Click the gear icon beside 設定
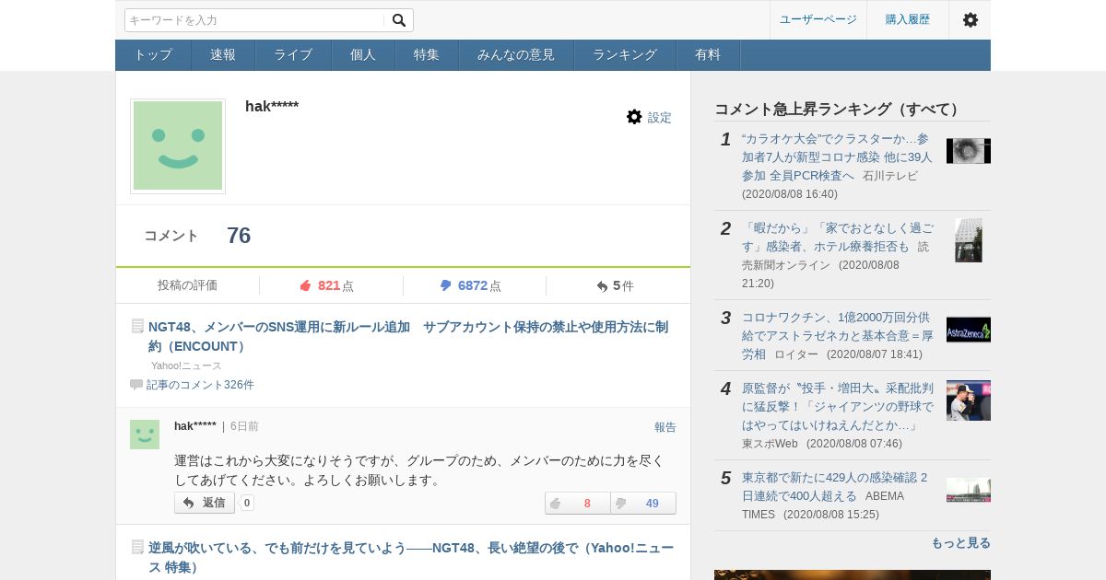This screenshot has width=1106, height=580. point(634,117)
